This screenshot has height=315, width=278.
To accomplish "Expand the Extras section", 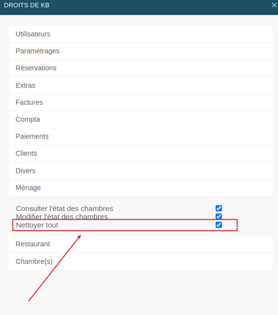I will 141,85.
